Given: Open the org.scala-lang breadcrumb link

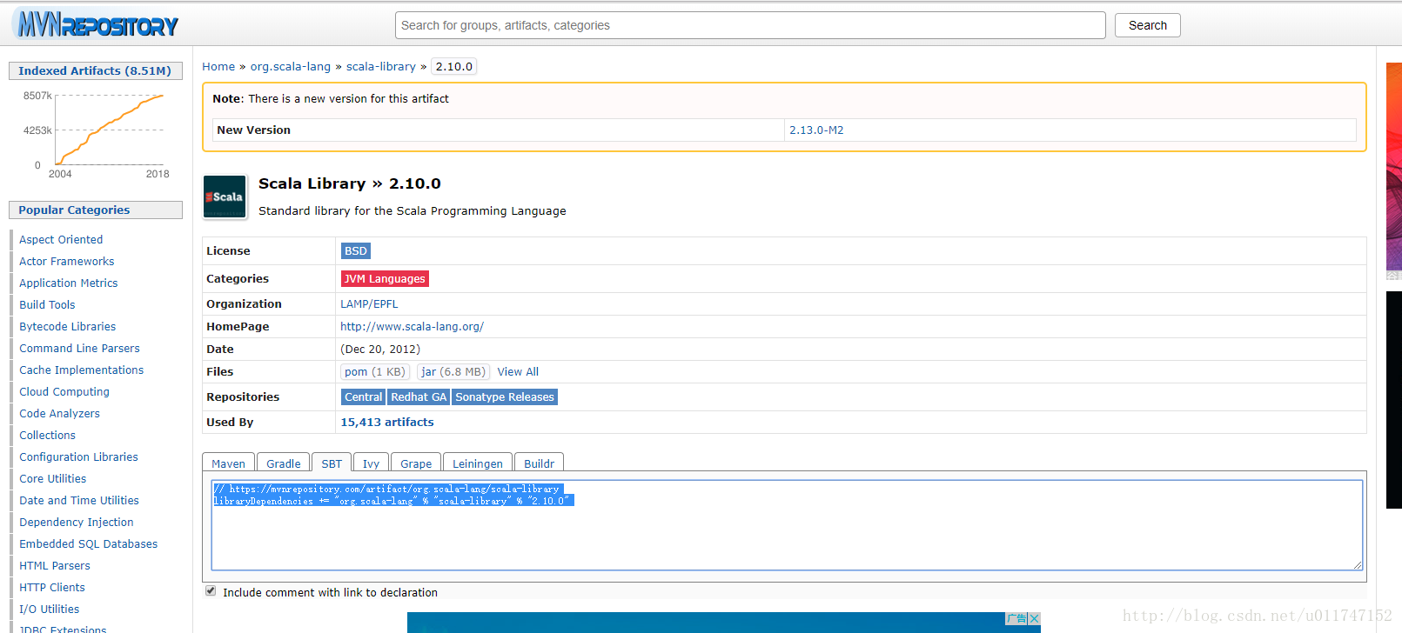Looking at the screenshot, I should coord(291,66).
